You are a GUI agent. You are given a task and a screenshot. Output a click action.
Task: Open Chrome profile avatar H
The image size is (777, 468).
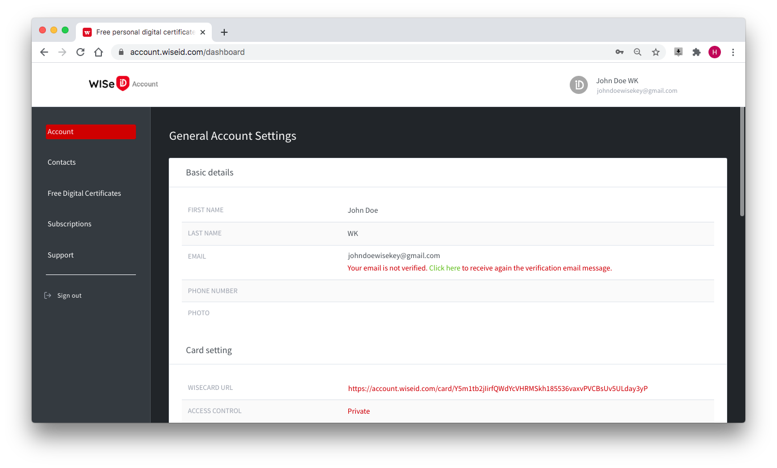[715, 52]
